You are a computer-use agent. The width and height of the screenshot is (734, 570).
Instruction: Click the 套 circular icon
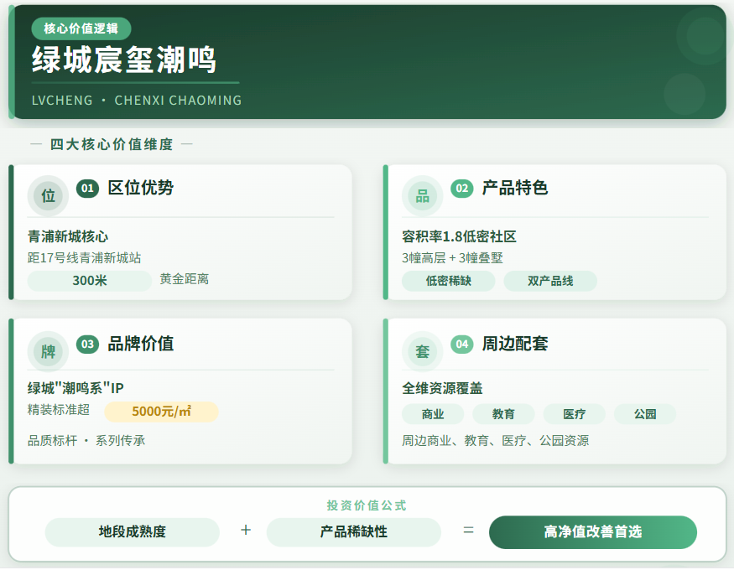click(422, 351)
